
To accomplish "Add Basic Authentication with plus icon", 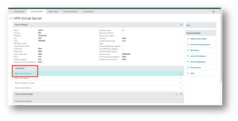I will coord(176,95).
